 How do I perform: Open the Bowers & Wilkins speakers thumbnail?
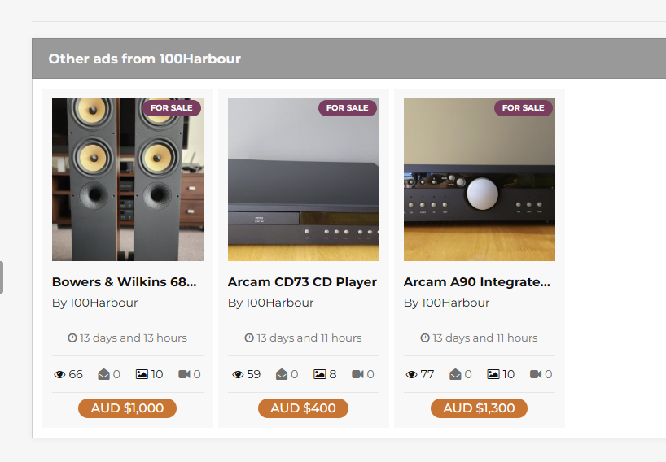point(128,180)
